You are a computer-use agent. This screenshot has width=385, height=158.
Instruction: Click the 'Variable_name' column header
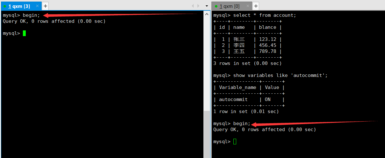click(x=237, y=87)
